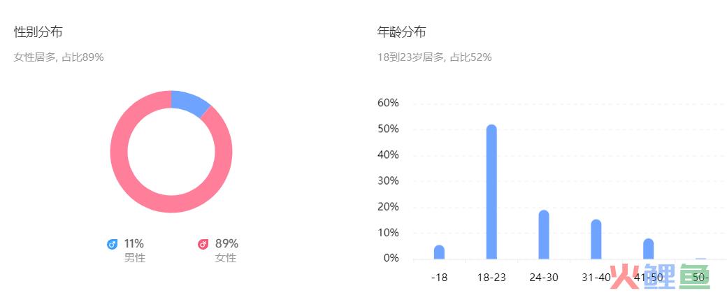The image size is (727, 293).
Task: Click the 18到23岁居多 subtitle text
Action: pos(410,57)
